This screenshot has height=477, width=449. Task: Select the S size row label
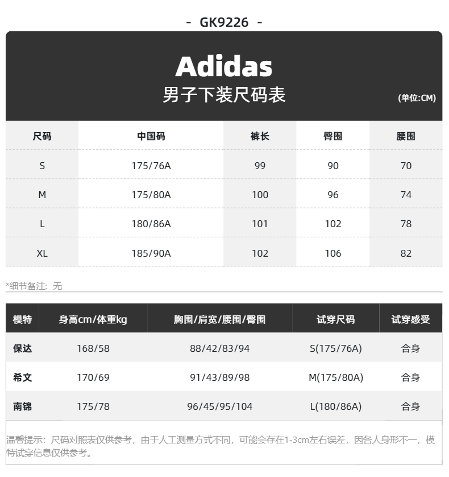42,166
